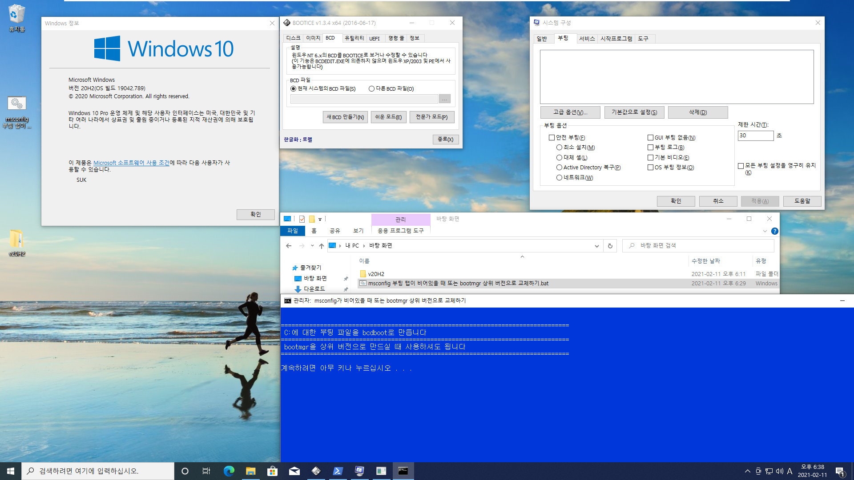Go up one folder level in Explorer
Viewport: 854px width, 480px height.
(321, 246)
